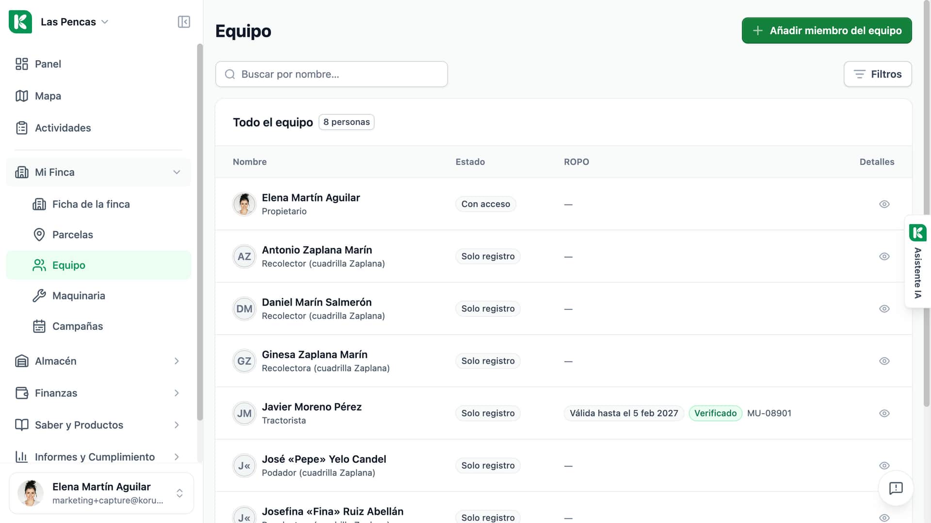Open the Campañas page
This screenshot has width=931, height=523.
tap(98, 326)
